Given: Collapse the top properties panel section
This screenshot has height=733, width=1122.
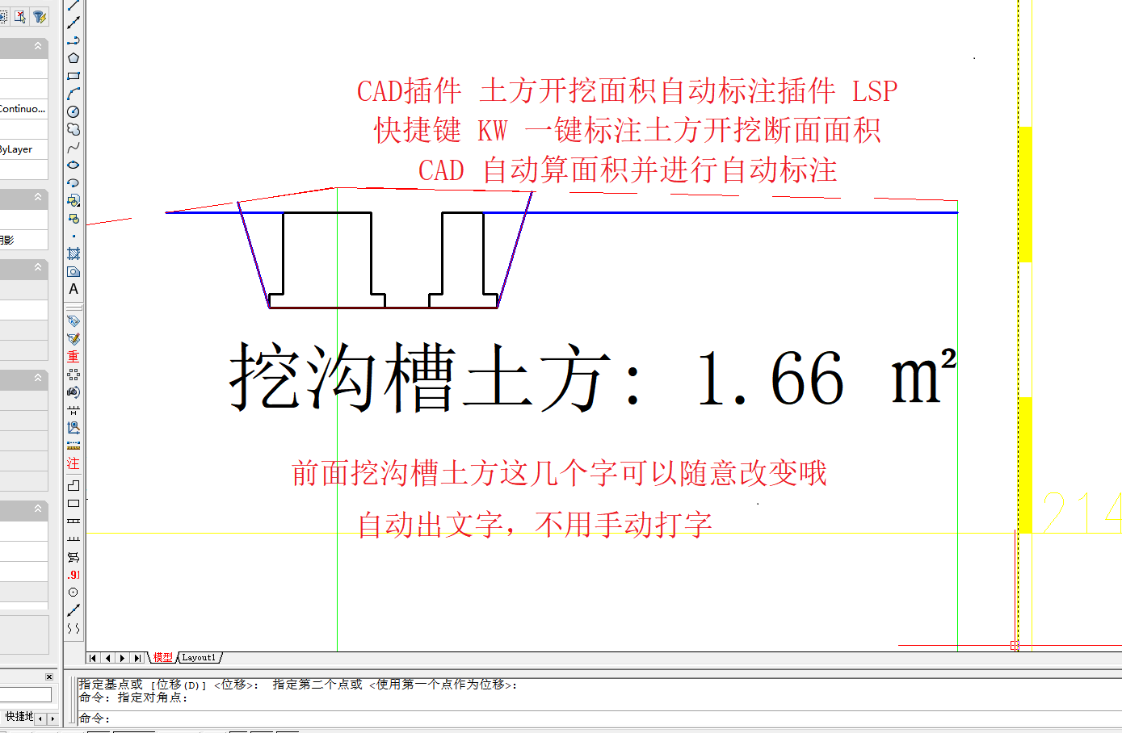Looking at the screenshot, I should click(x=37, y=47).
